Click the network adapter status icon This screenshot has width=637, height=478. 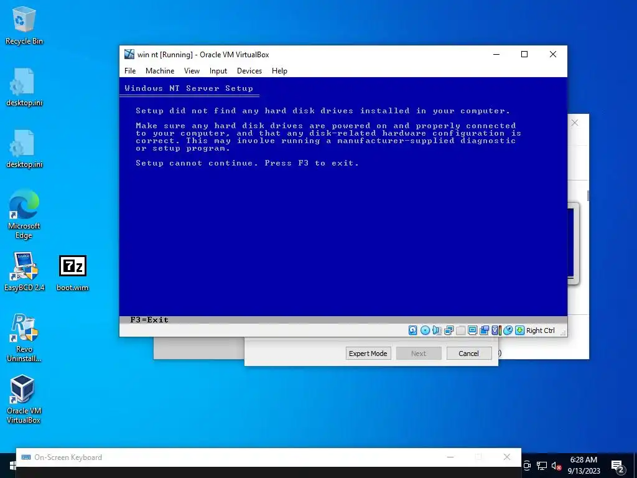(x=449, y=330)
